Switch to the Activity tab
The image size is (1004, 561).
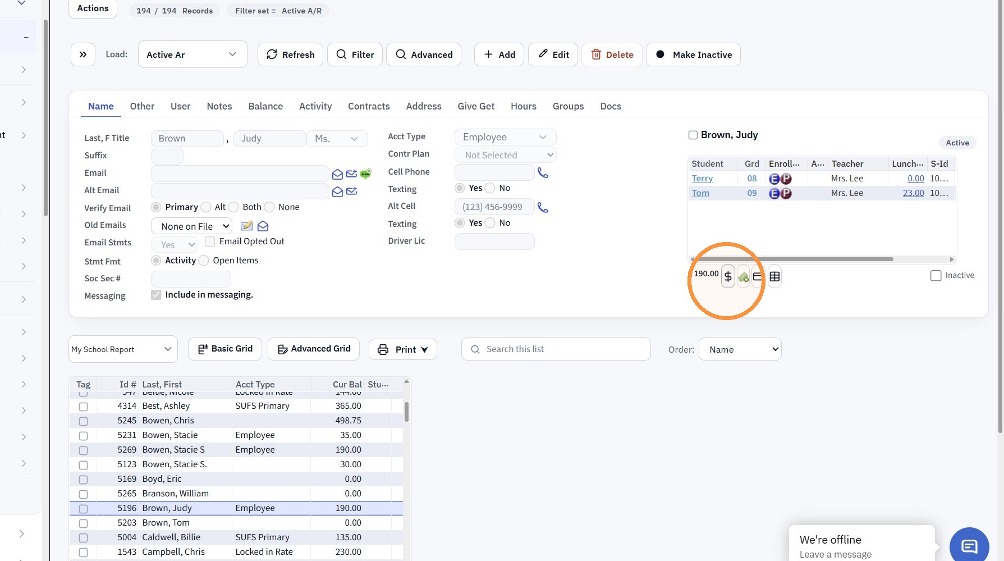pyautogui.click(x=315, y=106)
